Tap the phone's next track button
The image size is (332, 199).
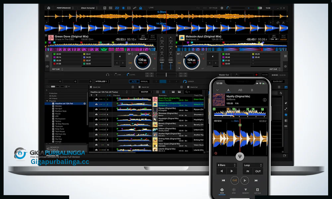256,180
